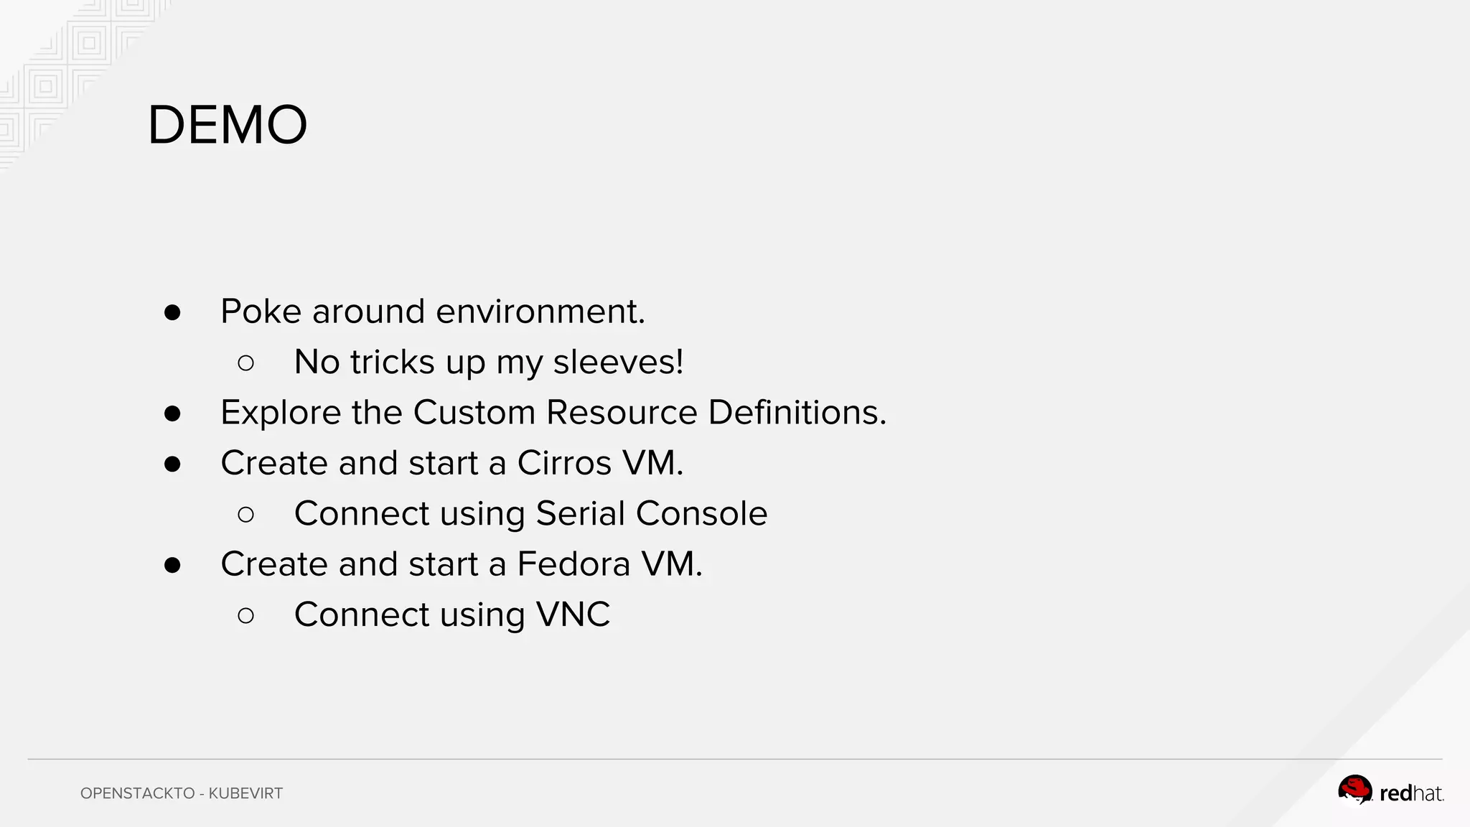Select the "Poke around environment." text line

433,312
